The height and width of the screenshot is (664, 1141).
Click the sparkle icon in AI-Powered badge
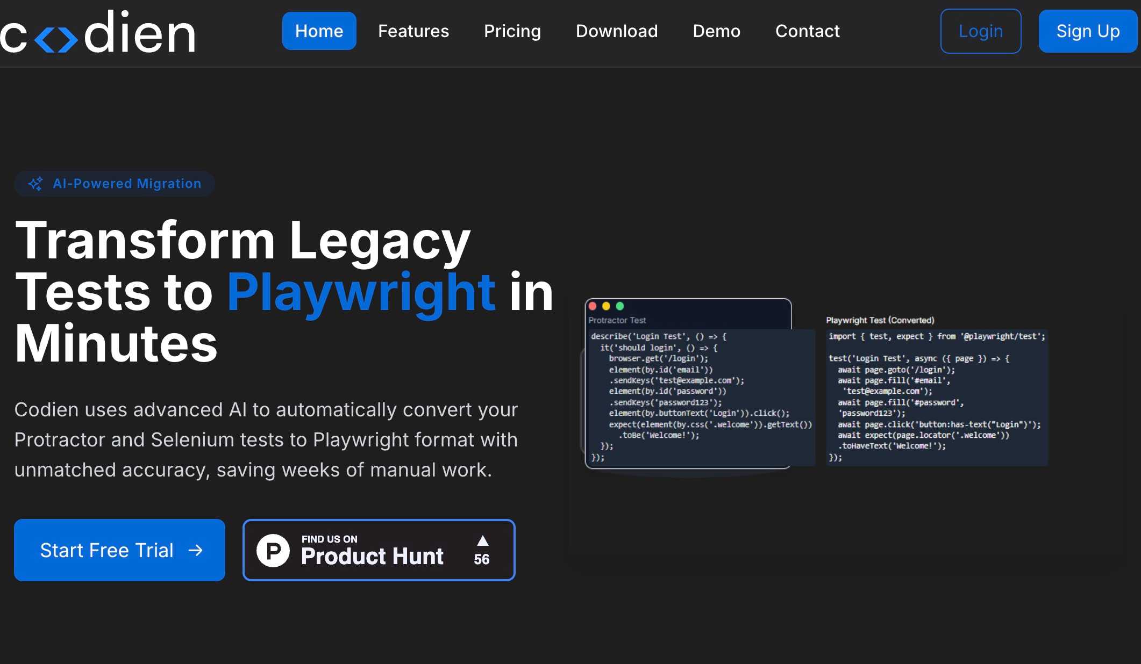click(x=35, y=184)
